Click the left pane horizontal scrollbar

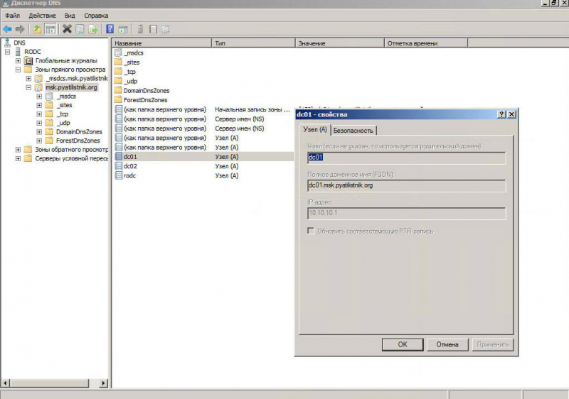(x=53, y=383)
